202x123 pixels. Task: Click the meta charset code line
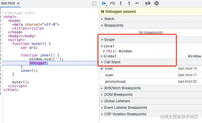[x=36, y=25]
